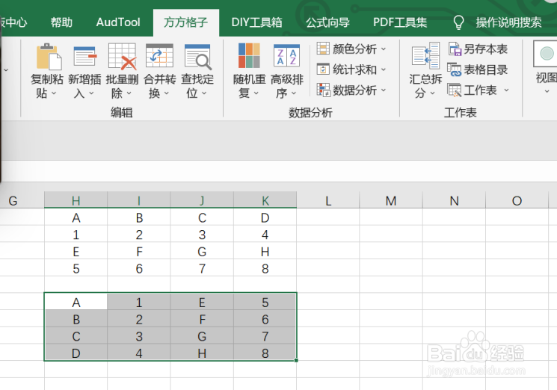Click the 表格目录 button label
The width and height of the screenshot is (557, 390).
tap(485, 69)
